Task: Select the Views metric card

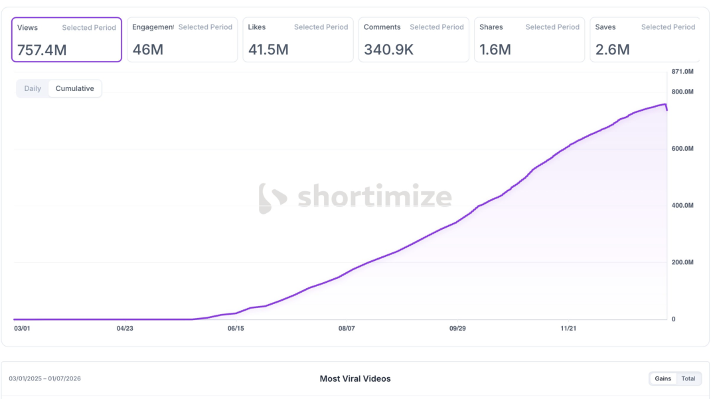Action: (x=67, y=40)
